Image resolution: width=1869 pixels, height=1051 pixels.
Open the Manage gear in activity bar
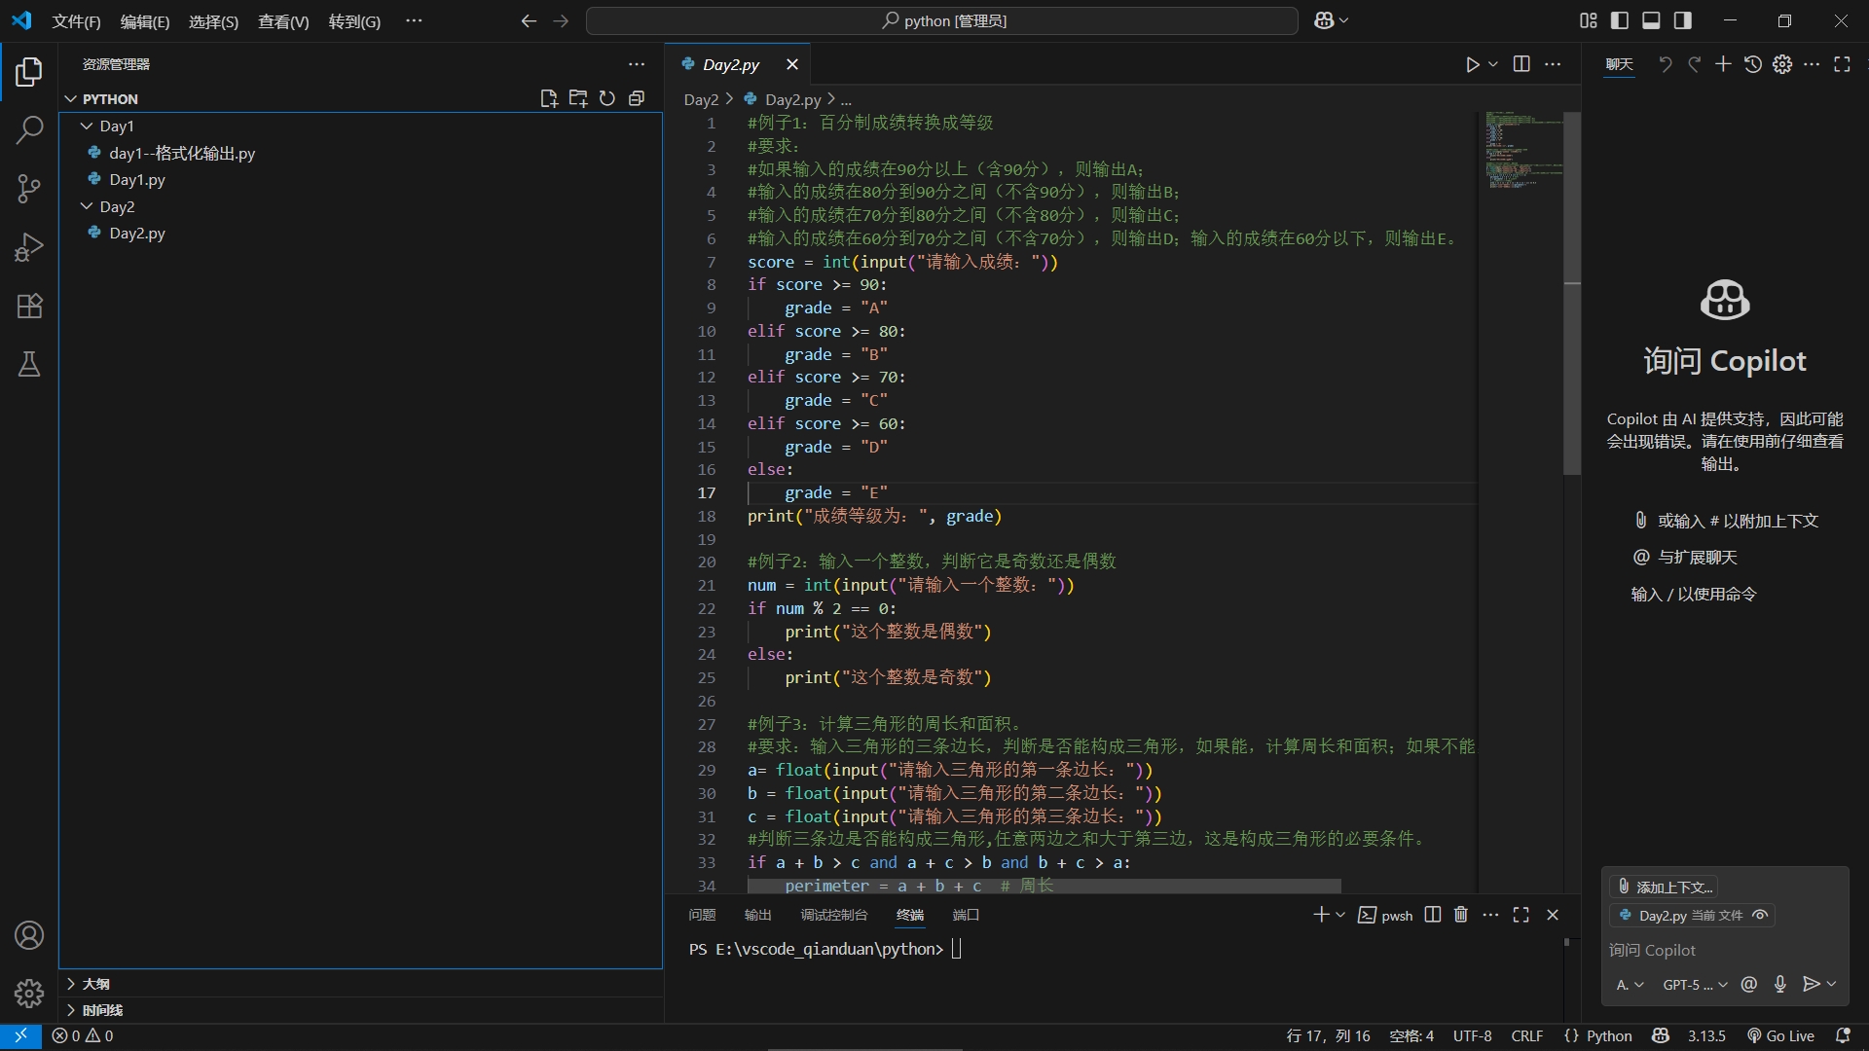point(29,994)
